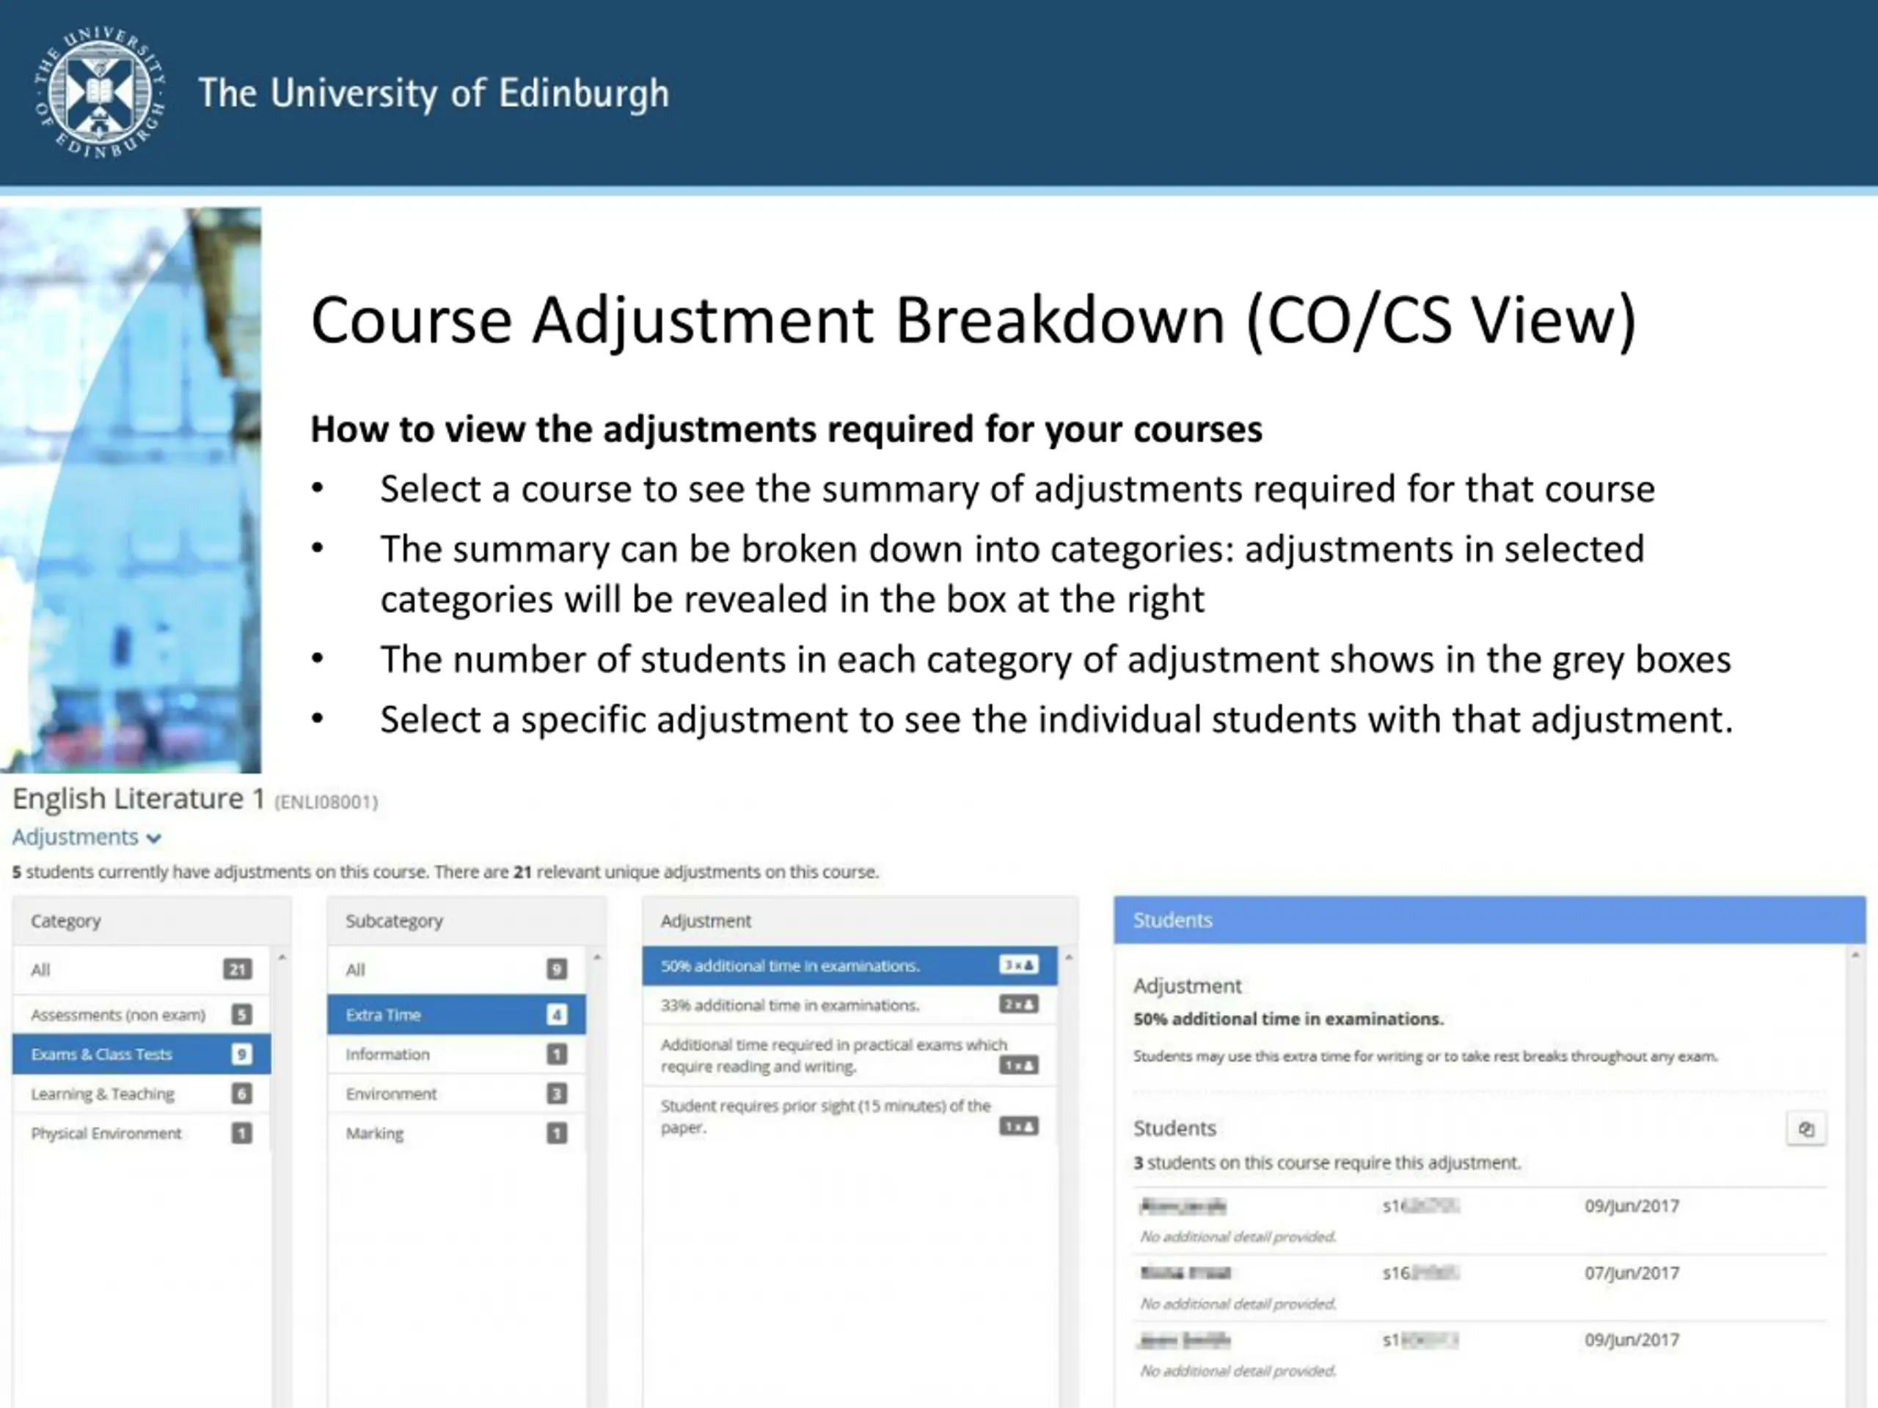Click student count badge on prior sight adjustment
Image resolution: width=1878 pixels, height=1408 pixels.
tap(1019, 1127)
